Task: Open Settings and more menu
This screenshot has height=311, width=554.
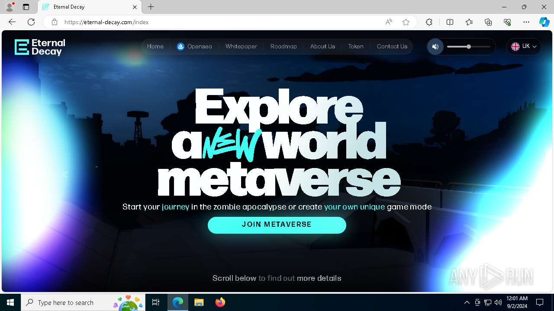Action: click(526, 22)
